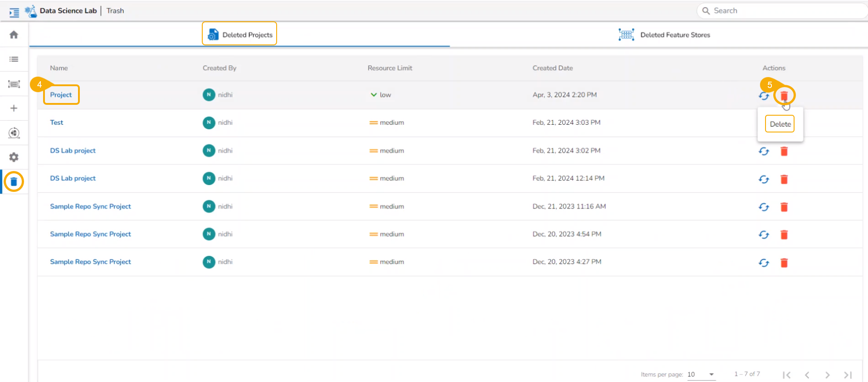Sort by the Created Date column header
The width and height of the screenshot is (868, 382).
click(x=552, y=68)
